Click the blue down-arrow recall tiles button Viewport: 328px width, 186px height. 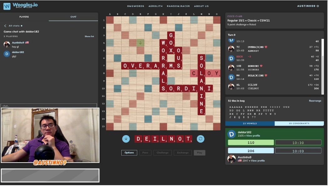click(x=126, y=139)
